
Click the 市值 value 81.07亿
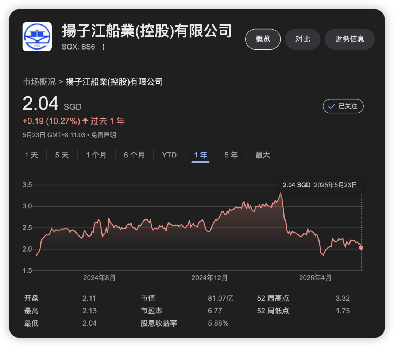click(x=221, y=298)
